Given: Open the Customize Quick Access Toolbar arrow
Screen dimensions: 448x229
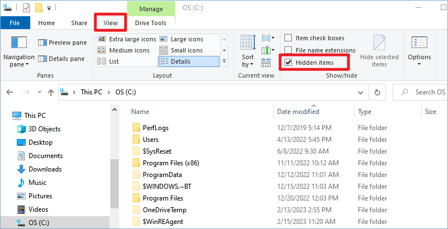Looking at the screenshot, I should [49, 8].
